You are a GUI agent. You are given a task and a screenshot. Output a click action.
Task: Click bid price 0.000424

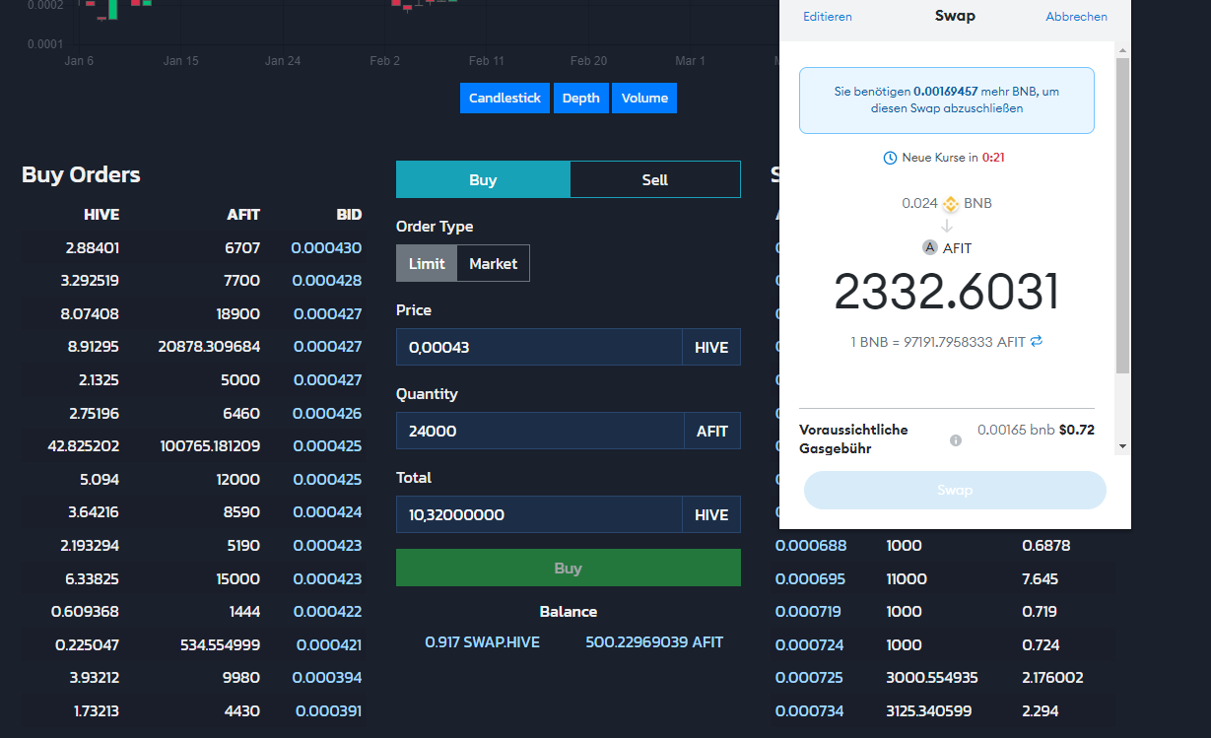(x=327, y=511)
